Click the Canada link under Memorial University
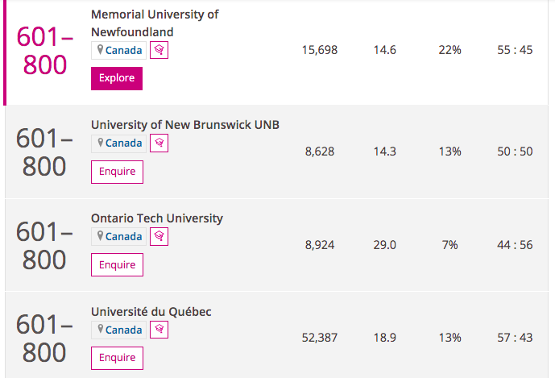The height and width of the screenshot is (378, 555). pos(123,50)
